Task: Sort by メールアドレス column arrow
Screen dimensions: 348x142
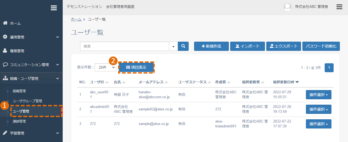Action: pos(166,82)
